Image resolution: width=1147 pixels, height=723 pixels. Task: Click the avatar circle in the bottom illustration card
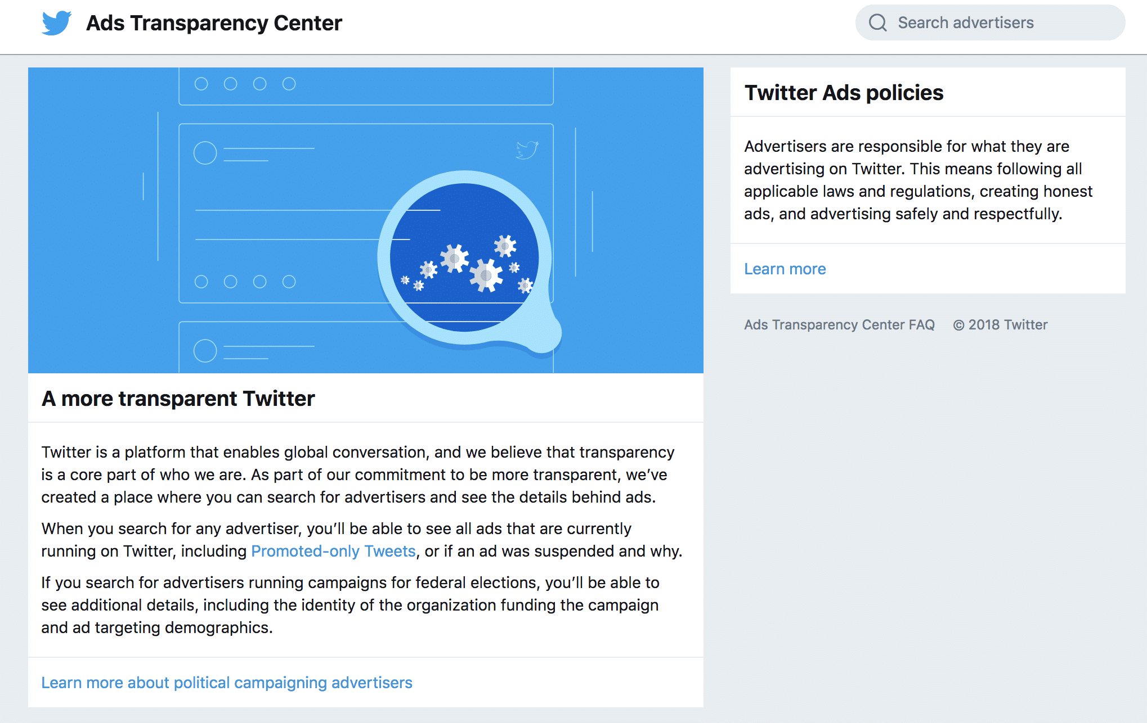coord(205,351)
